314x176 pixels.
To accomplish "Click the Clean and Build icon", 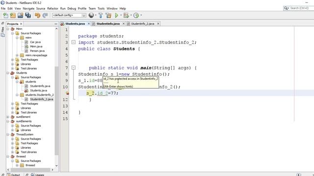I will 108,15.
